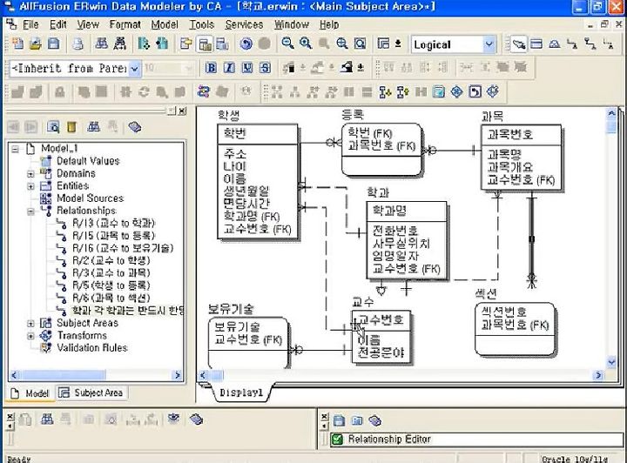627x463 pixels.
Task: Zoom out using minus magnifier icon
Action: click(x=287, y=44)
